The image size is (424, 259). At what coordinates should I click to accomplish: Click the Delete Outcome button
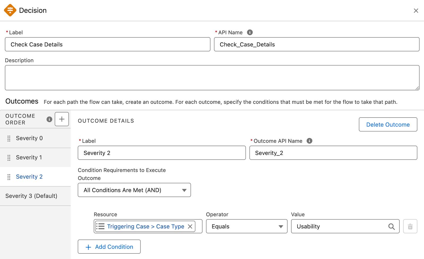click(388, 124)
